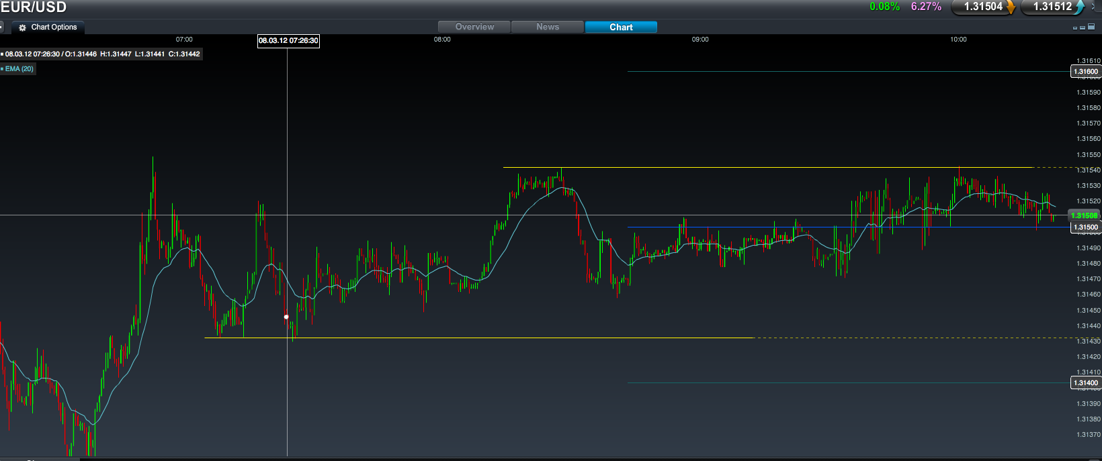
Task: Expand the chevron at the top right edge
Action: pos(1094,6)
